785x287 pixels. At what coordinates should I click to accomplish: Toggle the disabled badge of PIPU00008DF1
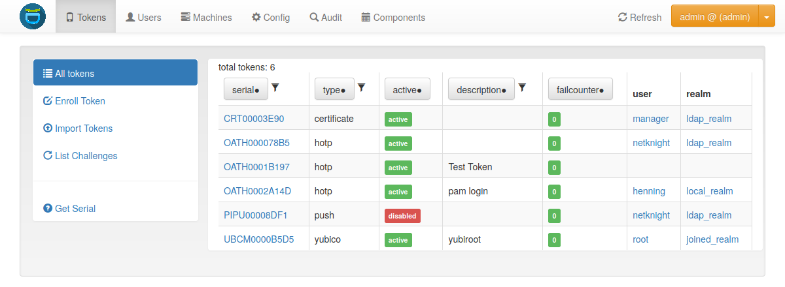[x=402, y=216]
